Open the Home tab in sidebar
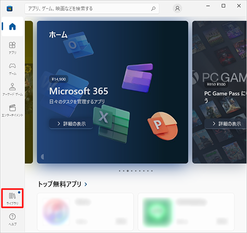This screenshot has width=247, height=233. point(12,27)
